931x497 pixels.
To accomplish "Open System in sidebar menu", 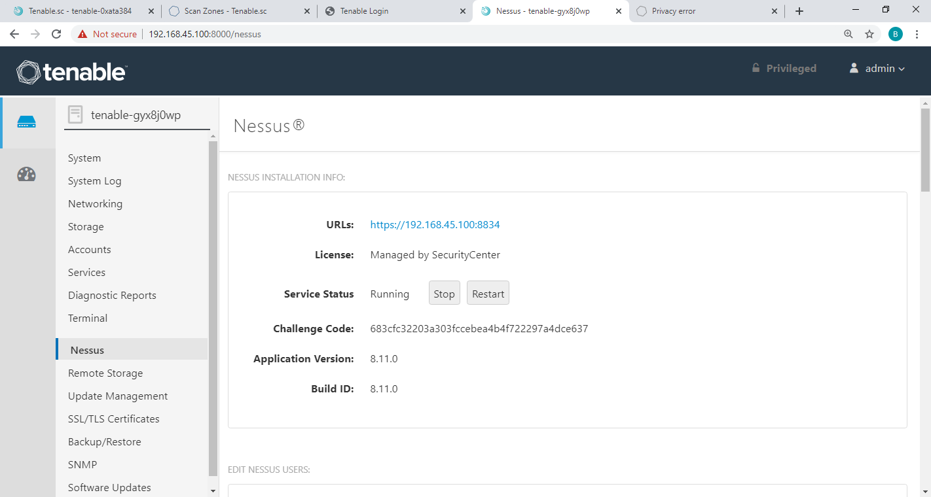I will point(84,158).
